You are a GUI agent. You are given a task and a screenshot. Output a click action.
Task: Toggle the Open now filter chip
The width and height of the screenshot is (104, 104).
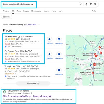[x=6, y=17]
